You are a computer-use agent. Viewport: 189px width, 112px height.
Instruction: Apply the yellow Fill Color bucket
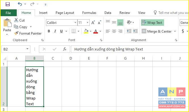[x=86, y=31]
